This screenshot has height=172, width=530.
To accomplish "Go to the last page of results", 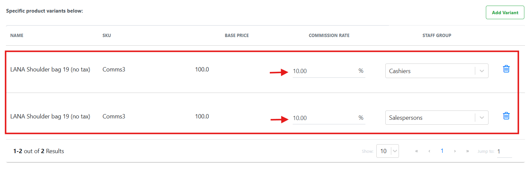I will 467,151.
